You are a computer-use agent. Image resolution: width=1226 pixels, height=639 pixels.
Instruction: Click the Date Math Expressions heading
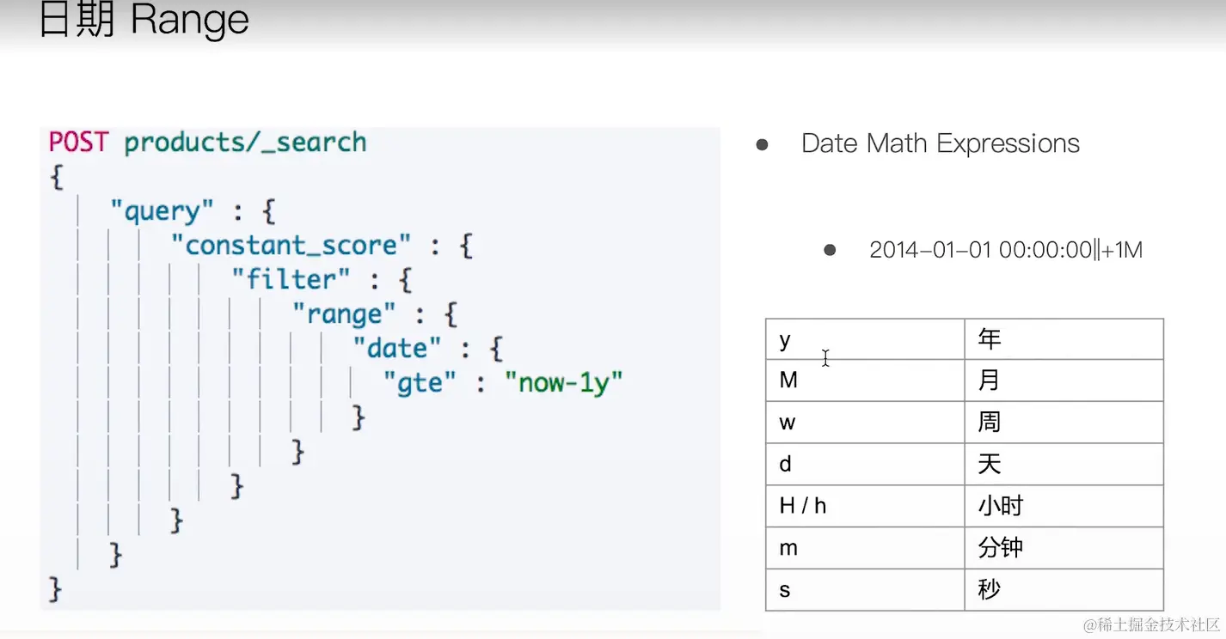940,143
